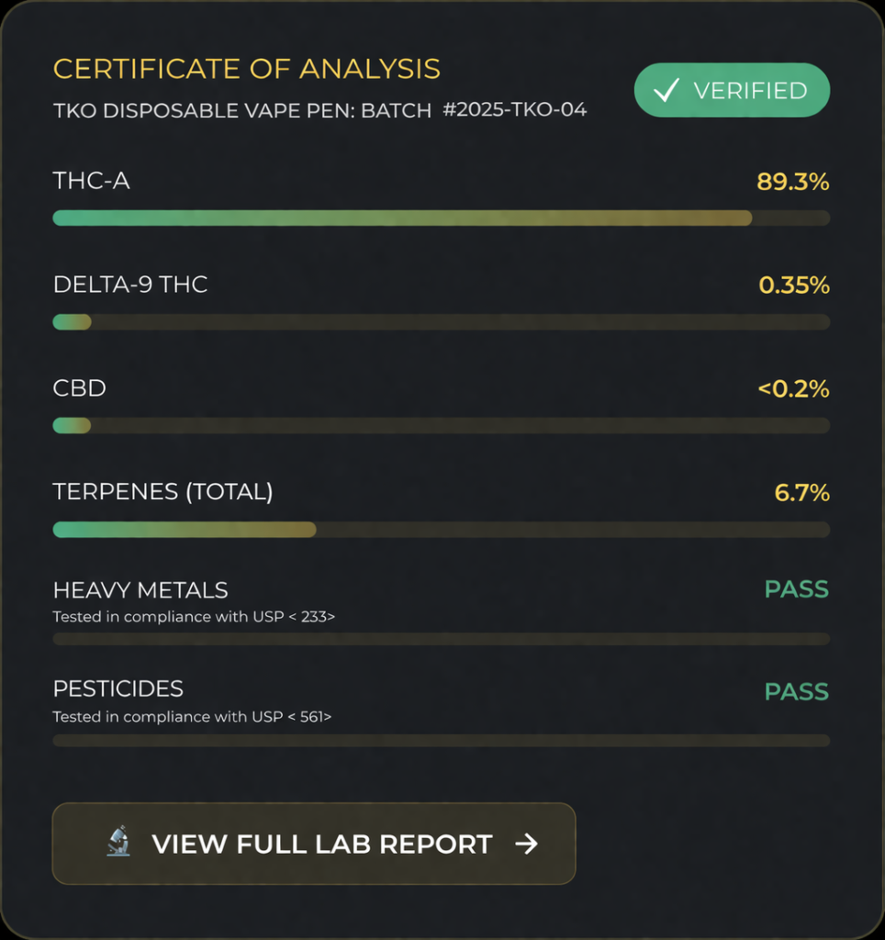Click the checkmark icon in Verified badge
885x940 pixels.
coord(667,90)
